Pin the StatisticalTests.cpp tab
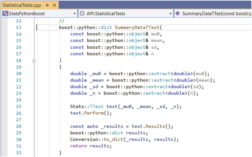The width and height of the screenshot is (252, 157). click(x=47, y=4)
